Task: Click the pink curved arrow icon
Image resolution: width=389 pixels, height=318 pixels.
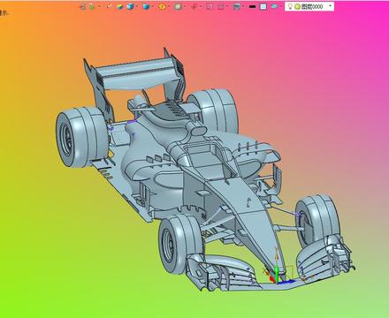Action: pyautogui.click(x=194, y=6)
